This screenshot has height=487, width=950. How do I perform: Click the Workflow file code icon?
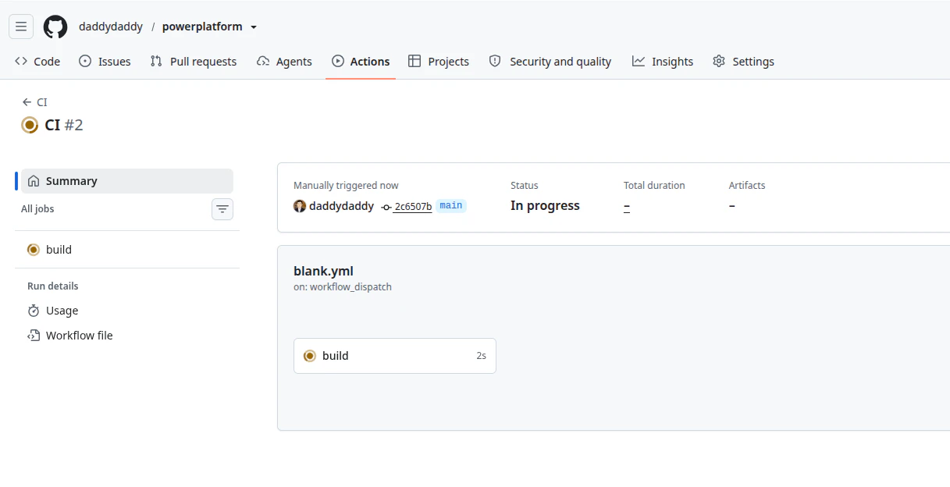[x=34, y=336]
